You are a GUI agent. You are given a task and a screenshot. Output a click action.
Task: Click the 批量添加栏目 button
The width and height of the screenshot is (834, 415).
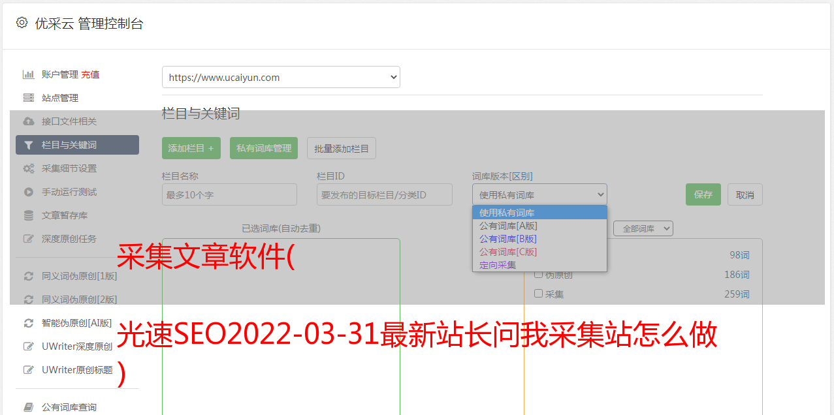(342, 148)
